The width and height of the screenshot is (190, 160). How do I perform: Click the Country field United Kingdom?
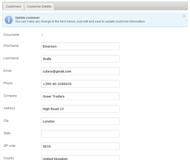click(80, 157)
